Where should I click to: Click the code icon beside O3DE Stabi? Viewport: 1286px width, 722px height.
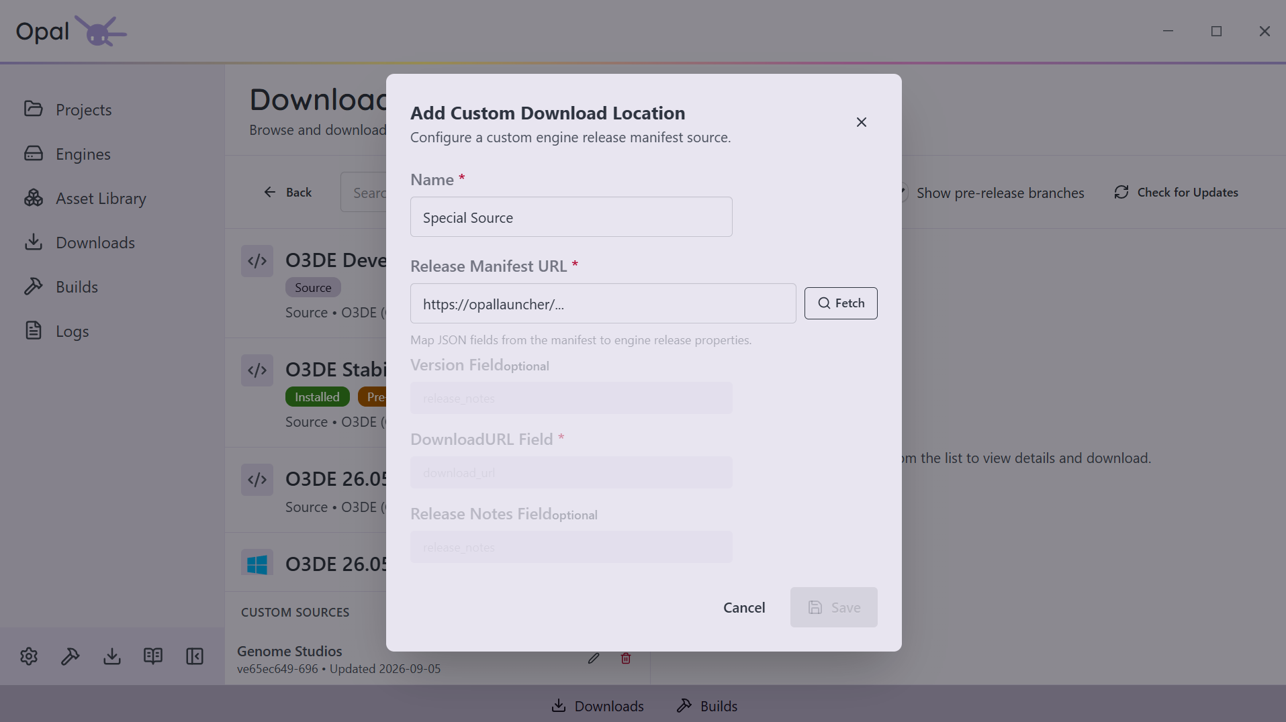(x=257, y=370)
